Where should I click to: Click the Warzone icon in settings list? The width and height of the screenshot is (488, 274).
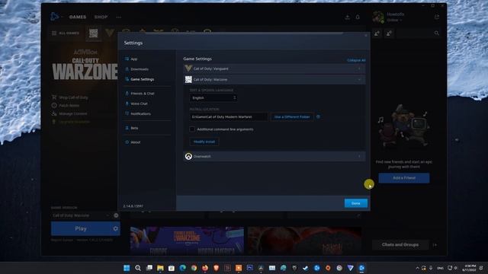(188, 79)
